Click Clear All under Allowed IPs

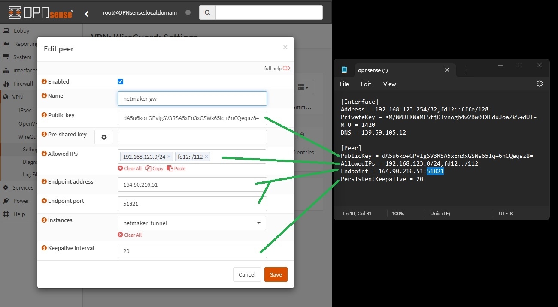(130, 169)
